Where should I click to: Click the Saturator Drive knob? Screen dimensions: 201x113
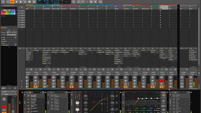click(x=77, y=103)
